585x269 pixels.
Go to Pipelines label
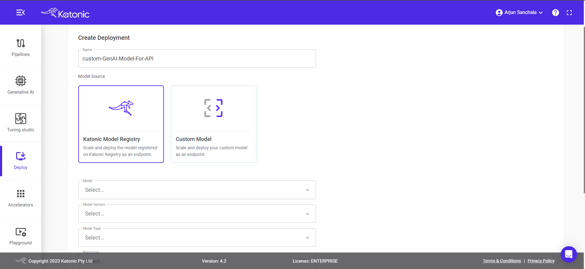(x=21, y=54)
